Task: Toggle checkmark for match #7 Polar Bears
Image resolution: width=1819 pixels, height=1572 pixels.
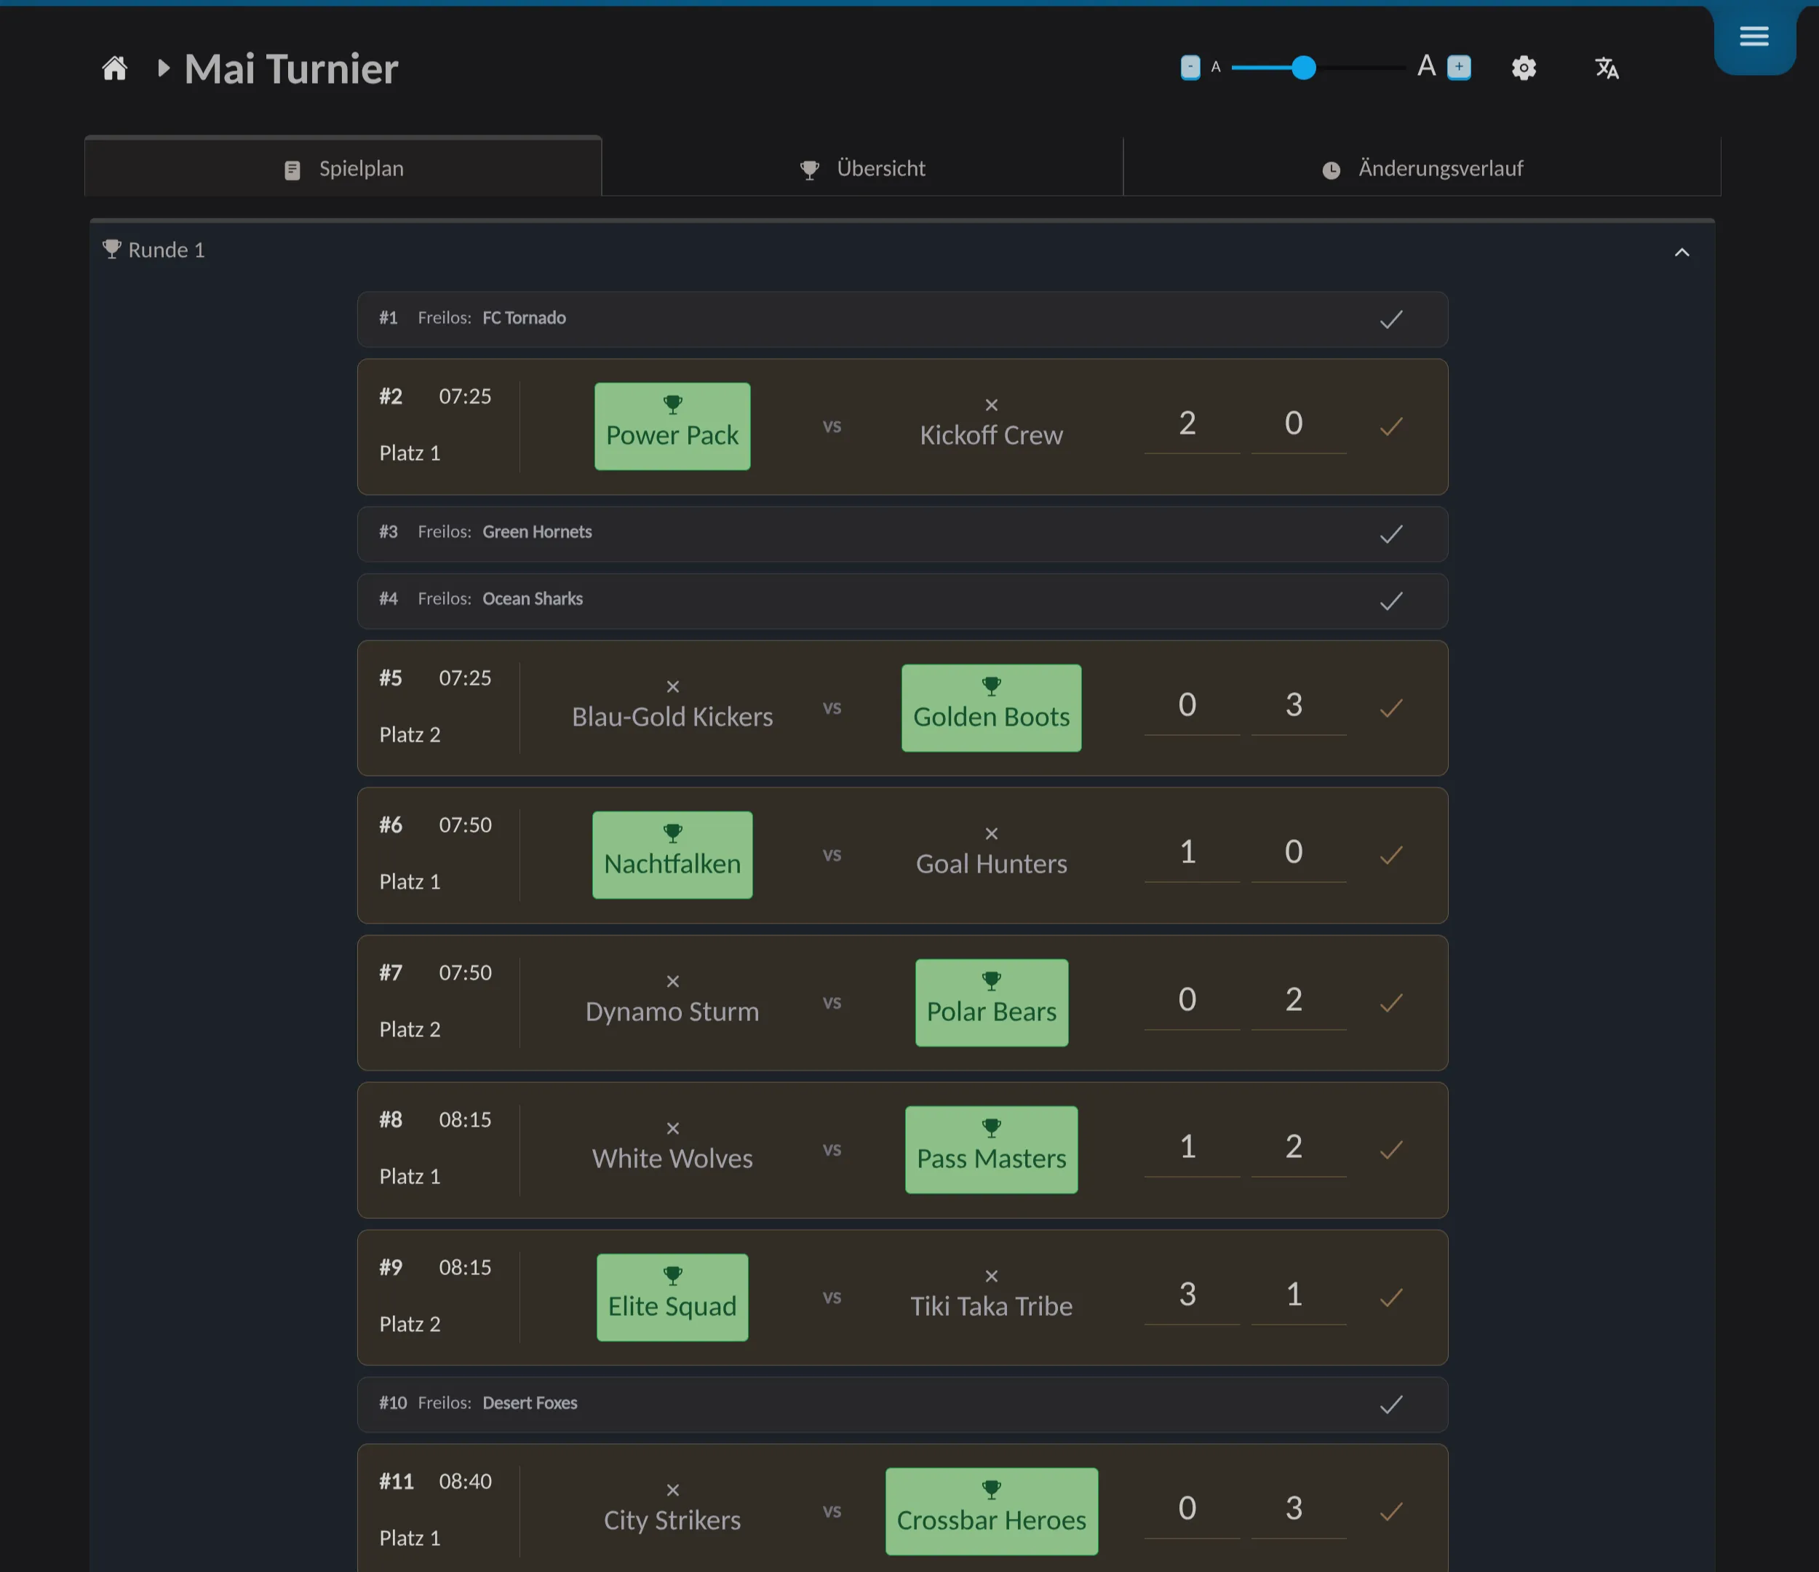Action: point(1391,1003)
